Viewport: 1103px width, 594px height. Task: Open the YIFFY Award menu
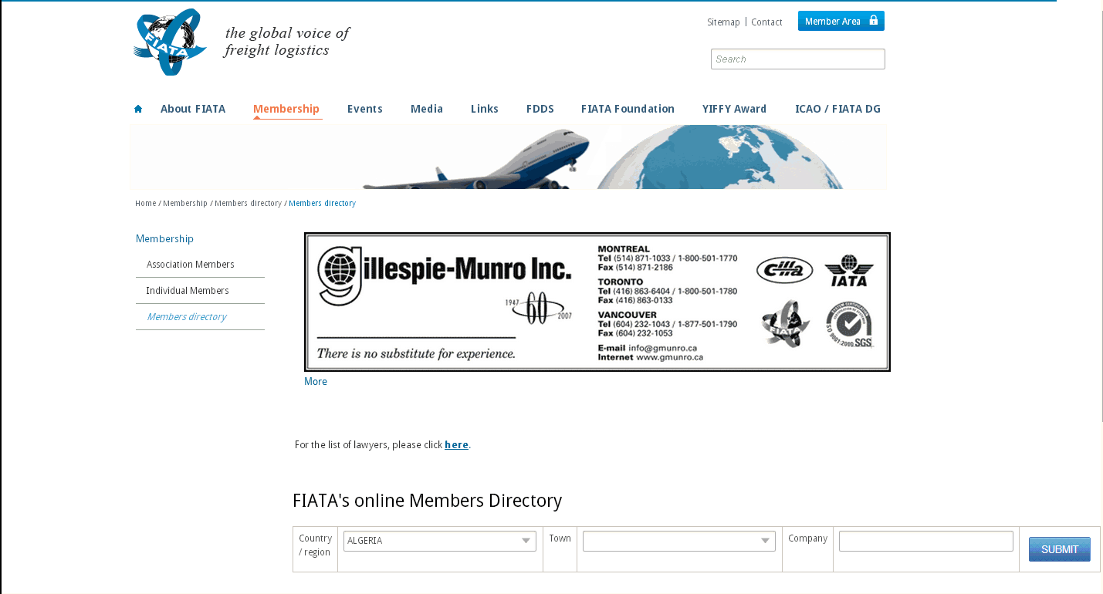point(734,109)
